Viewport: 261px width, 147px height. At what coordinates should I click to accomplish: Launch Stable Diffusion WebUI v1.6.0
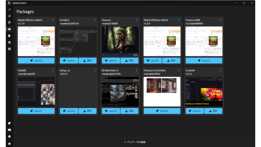153,60
